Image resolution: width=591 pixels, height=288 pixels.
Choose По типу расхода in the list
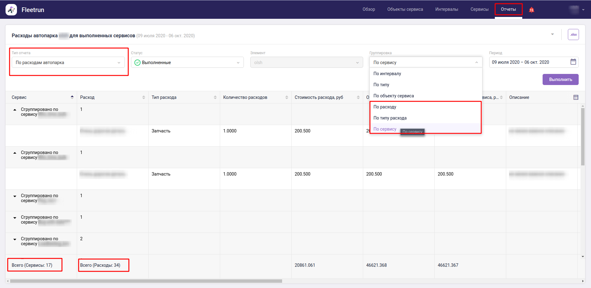point(390,118)
